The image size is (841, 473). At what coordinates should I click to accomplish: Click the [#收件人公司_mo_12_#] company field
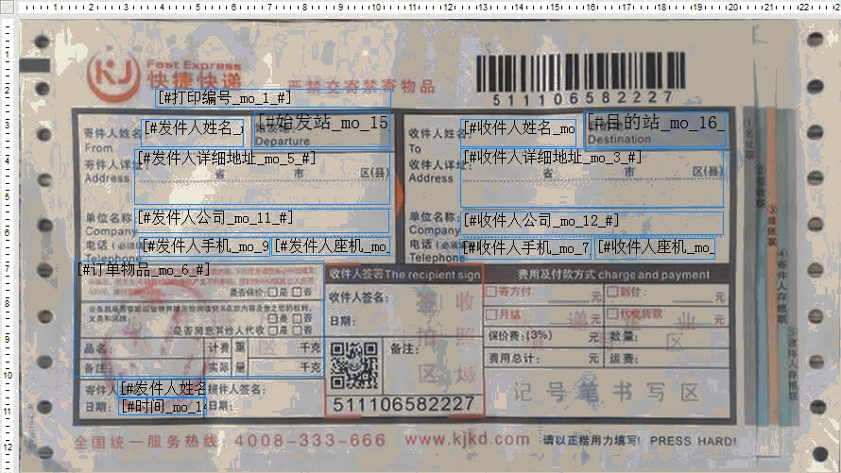(x=592, y=224)
